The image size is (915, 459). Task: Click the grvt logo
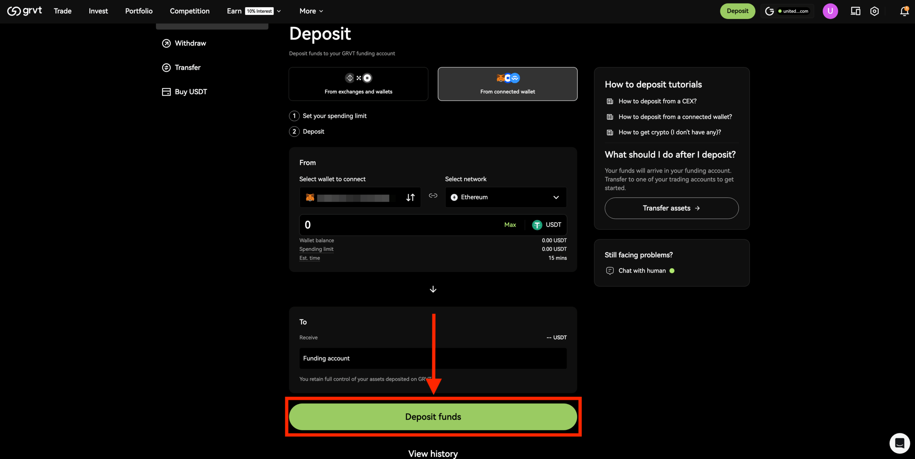pyautogui.click(x=24, y=11)
